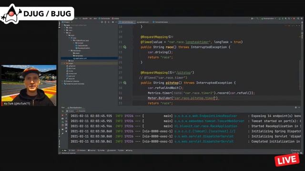The width and height of the screenshot is (305, 171).
Task: Open the third editor tab
Action: coord(160,22)
